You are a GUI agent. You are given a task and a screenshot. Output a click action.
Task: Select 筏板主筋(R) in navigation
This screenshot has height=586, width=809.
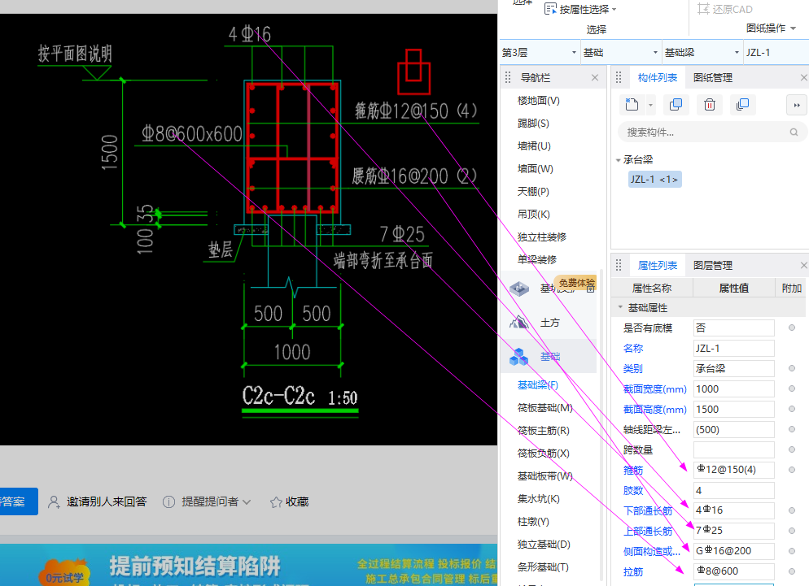coord(544,430)
